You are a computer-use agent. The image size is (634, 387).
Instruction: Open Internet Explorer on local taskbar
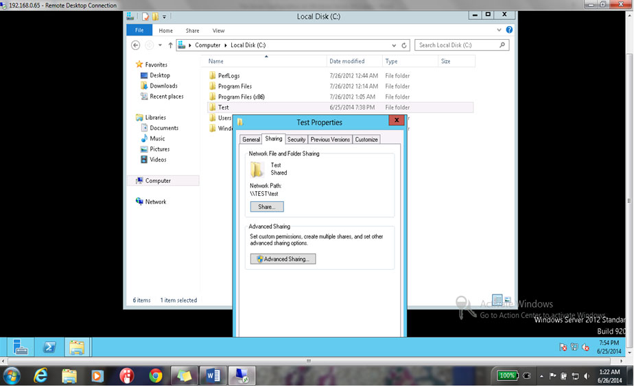pyautogui.click(x=40, y=376)
